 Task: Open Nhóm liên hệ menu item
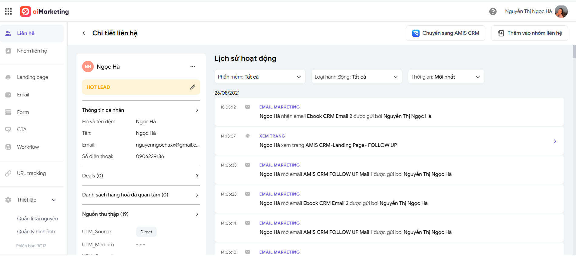pyautogui.click(x=32, y=51)
